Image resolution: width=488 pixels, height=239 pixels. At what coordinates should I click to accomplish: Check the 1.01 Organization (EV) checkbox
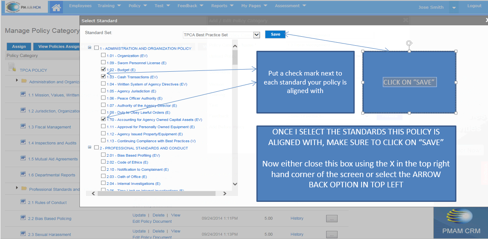coord(103,55)
